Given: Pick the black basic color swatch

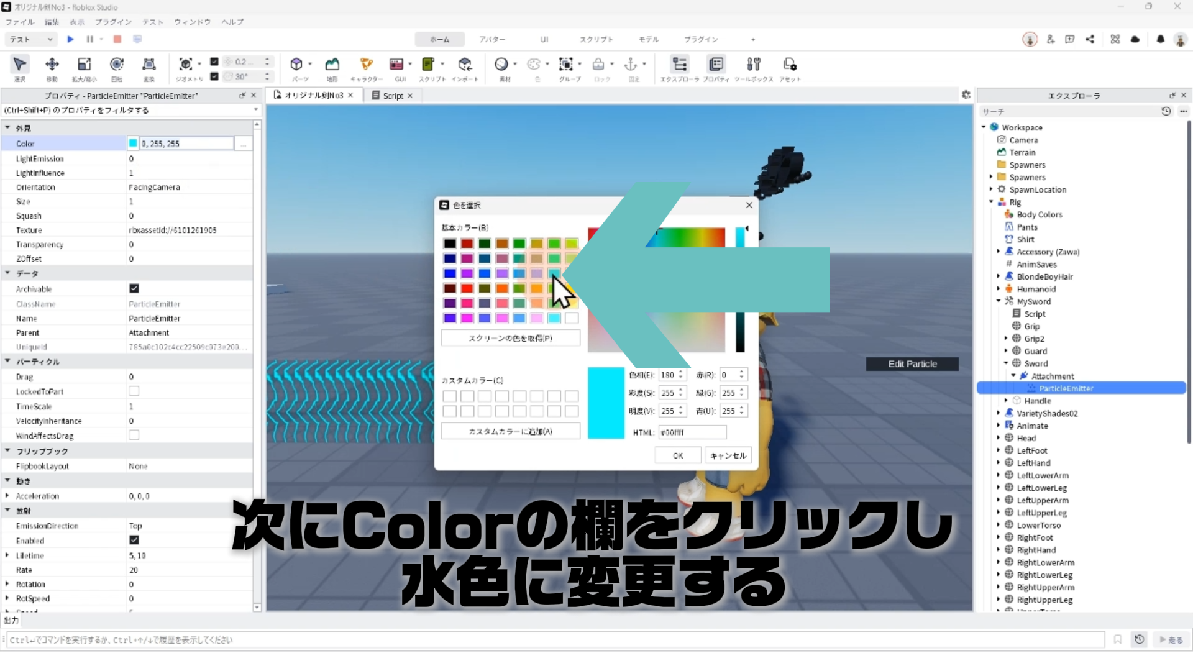Looking at the screenshot, I should pyautogui.click(x=450, y=244).
